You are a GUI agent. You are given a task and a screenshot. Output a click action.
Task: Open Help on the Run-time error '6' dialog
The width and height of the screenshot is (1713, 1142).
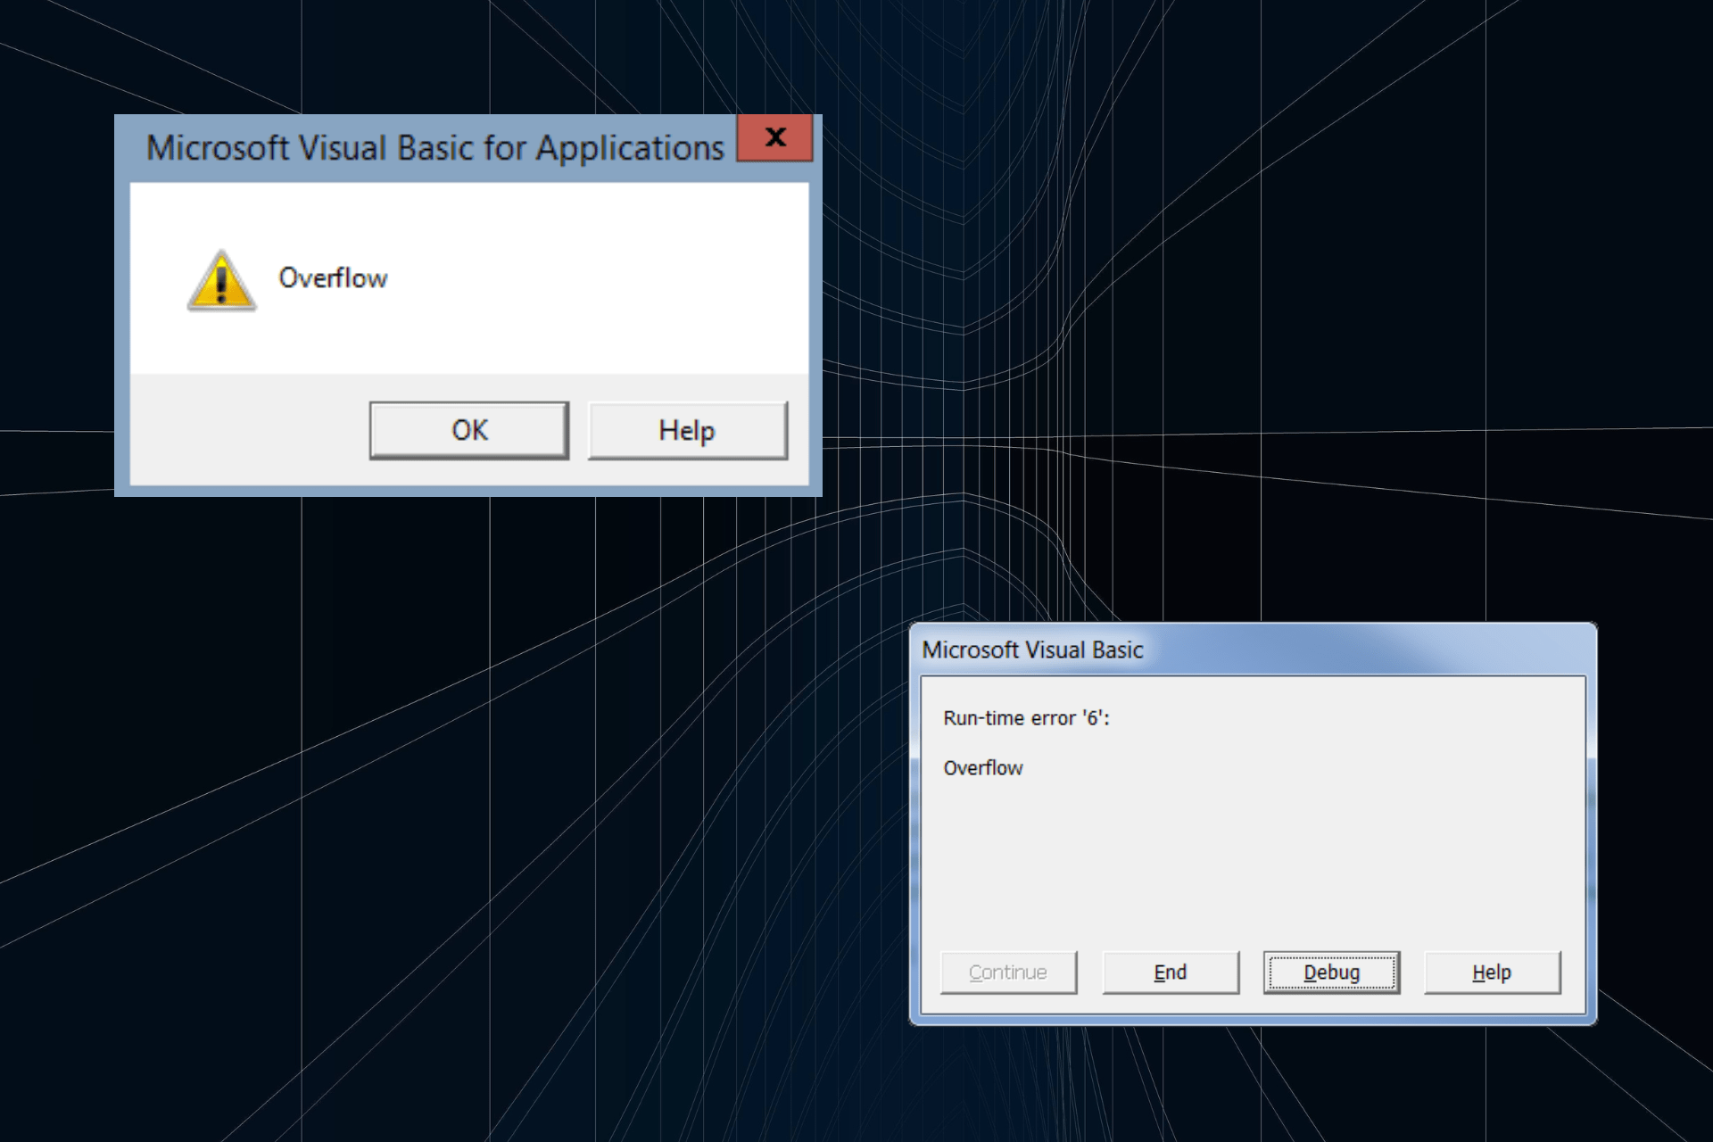coord(1492,972)
